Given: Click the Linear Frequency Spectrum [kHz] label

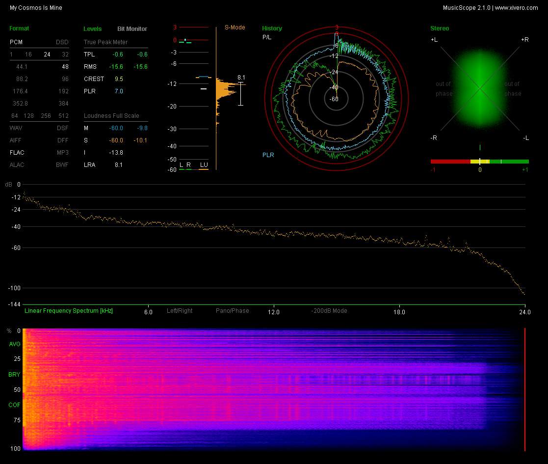Looking at the screenshot, I should point(69,311).
